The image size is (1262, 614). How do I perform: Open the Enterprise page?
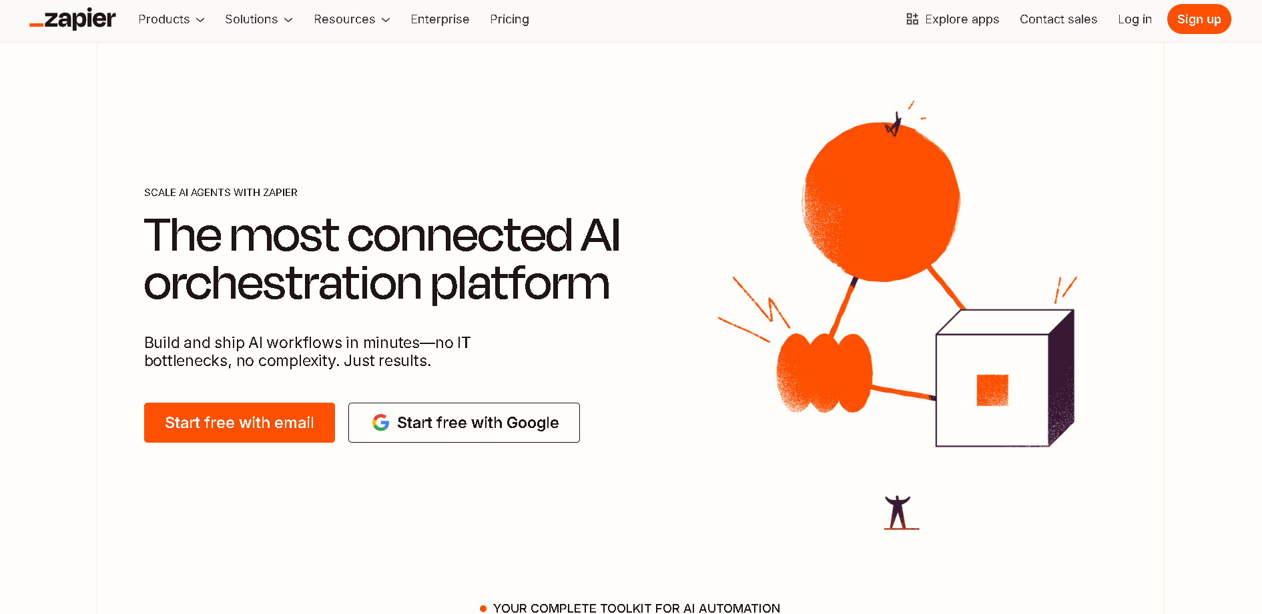point(440,19)
